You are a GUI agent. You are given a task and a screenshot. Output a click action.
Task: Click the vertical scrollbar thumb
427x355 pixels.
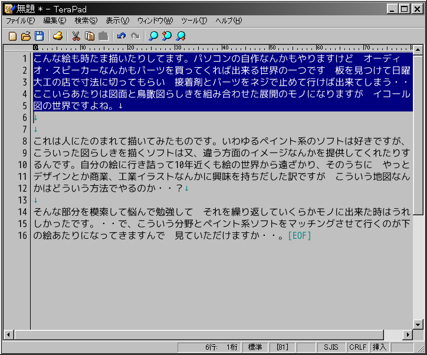pyautogui.click(x=418, y=135)
